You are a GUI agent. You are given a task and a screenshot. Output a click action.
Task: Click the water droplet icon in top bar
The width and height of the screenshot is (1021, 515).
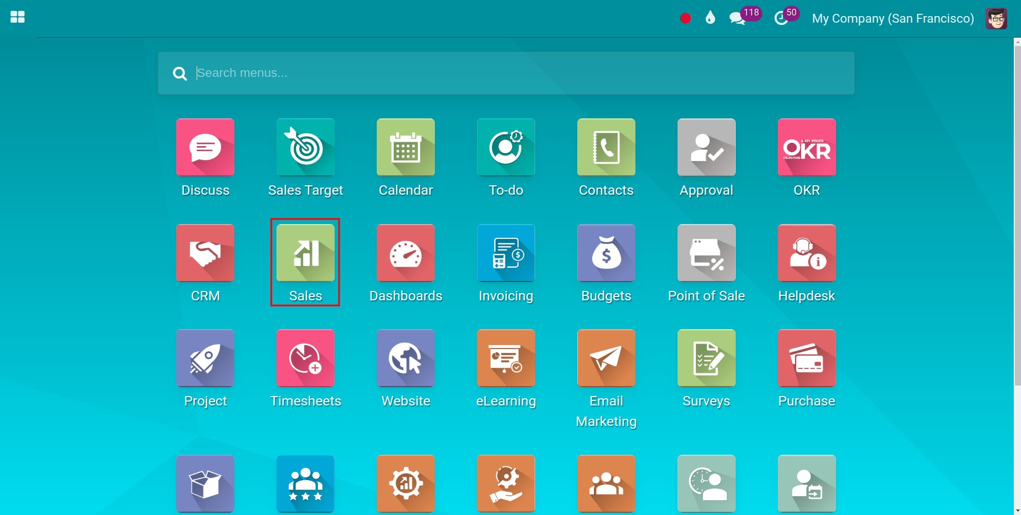pos(710,18)
